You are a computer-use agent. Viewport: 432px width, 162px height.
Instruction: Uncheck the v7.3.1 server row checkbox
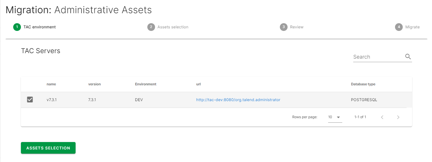[30, 100]
